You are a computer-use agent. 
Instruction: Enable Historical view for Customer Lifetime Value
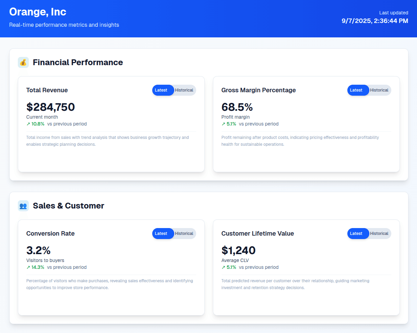[379, 234]
